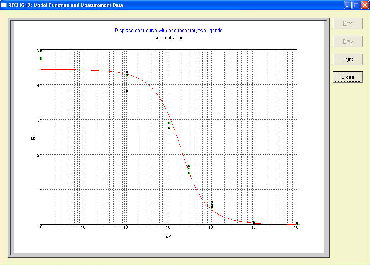Click lowest data point in cluster between RL 1 and 2
Viewport: 370px width, 265px height.
(x=189, y=173)
